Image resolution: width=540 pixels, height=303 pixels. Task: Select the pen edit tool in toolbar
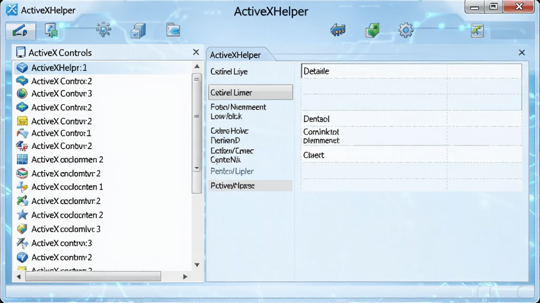click(x=21, y=31)
